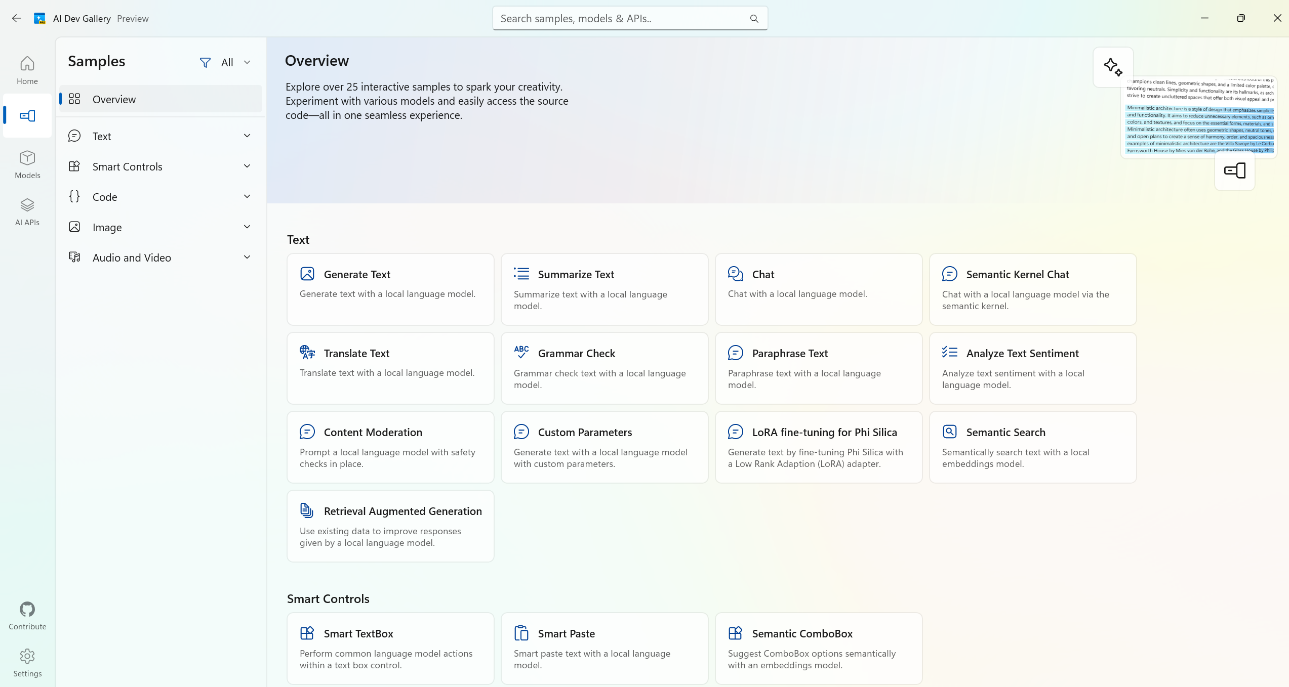Click the Content Moderation icon
Screen dimensions: 1289x687
(x=307, y=432)
